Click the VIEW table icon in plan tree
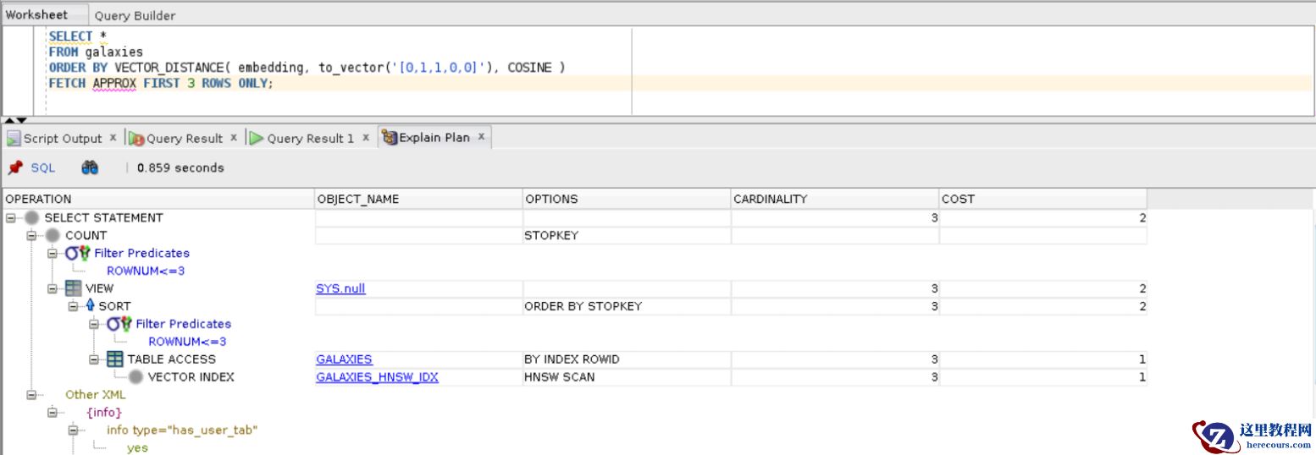 (x=74, y=288)
